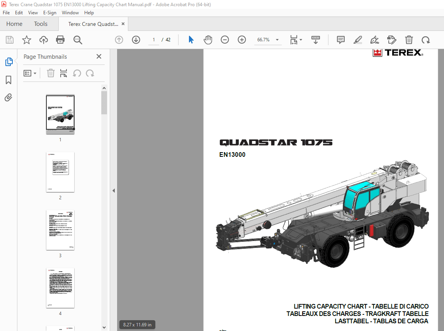Select page 3 thumbnail
Screen dimensions: 444x331
pos(60,230)
